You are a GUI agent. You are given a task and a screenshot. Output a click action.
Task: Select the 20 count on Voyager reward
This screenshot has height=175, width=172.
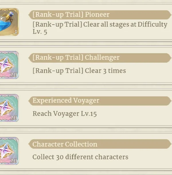pyautogui.click(x=13, y=118)
